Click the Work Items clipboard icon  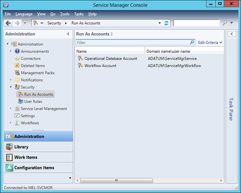[9, 157]
